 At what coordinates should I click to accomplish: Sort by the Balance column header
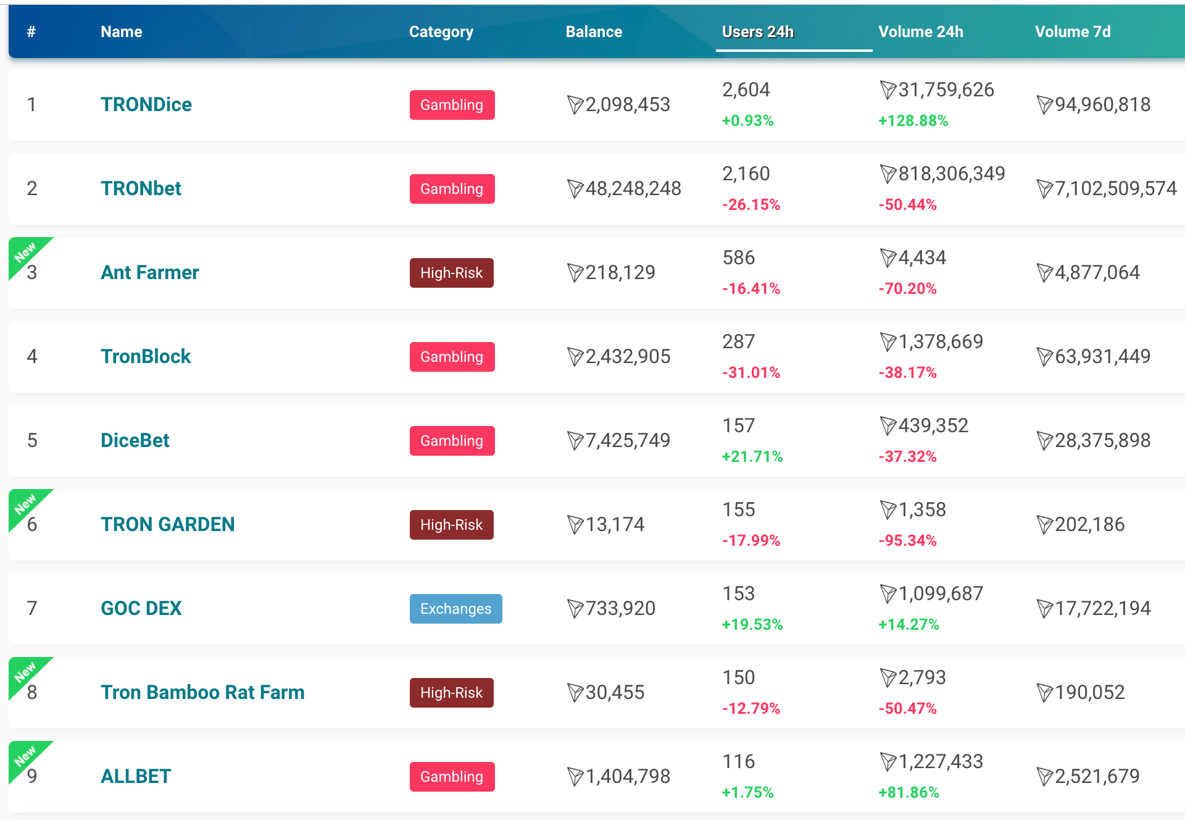point(593,31)
